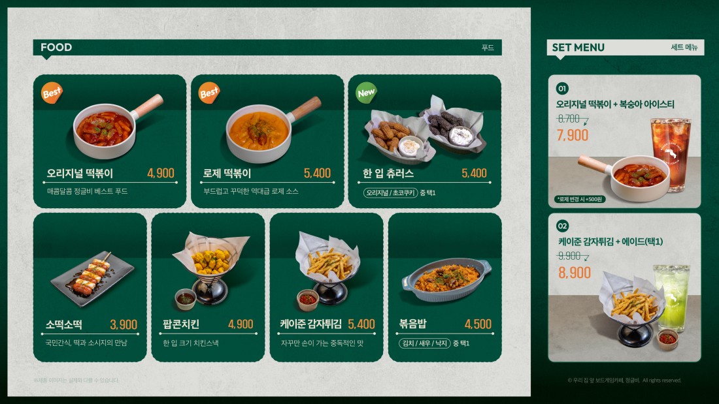This screenshot has height=404, width=719.
Task: Click the peach iced tea glass image
Action: [x=671, y=153]
